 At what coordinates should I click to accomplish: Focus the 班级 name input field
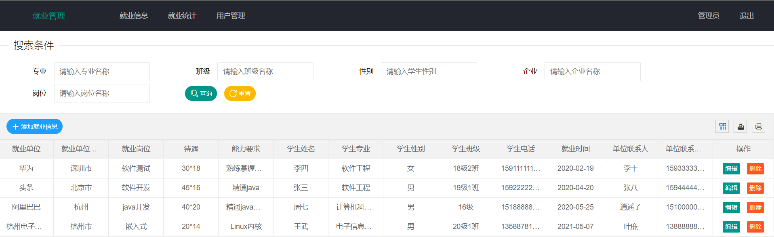click(x=265, y=71)
